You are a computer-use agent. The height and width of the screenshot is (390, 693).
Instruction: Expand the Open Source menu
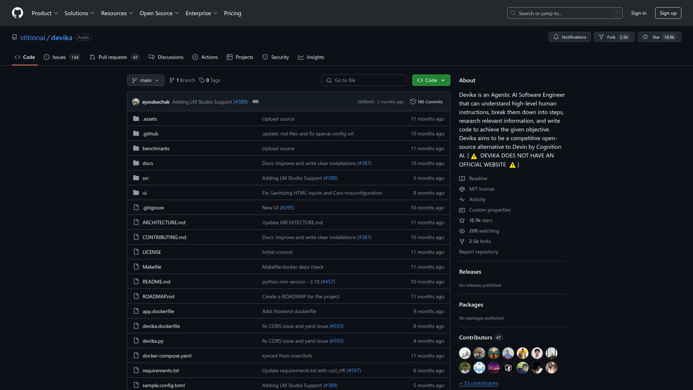click(159, 13)
